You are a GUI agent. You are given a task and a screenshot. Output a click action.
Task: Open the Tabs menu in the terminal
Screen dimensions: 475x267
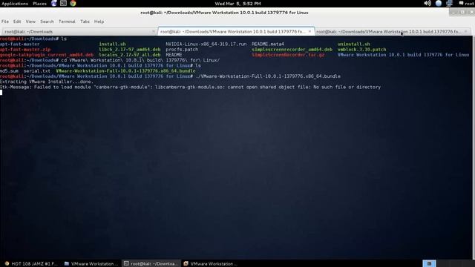point(85,22)
